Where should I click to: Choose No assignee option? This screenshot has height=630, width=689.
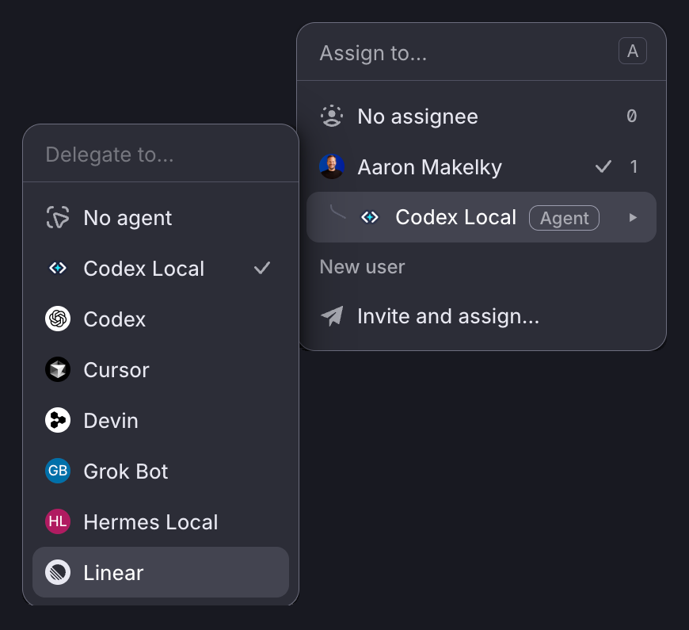(x=482, y=116)
